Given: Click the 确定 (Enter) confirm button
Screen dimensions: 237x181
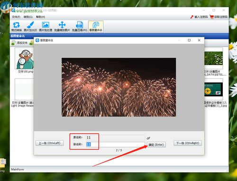Looking at the screenshot, I should click(x=156, y=144).
